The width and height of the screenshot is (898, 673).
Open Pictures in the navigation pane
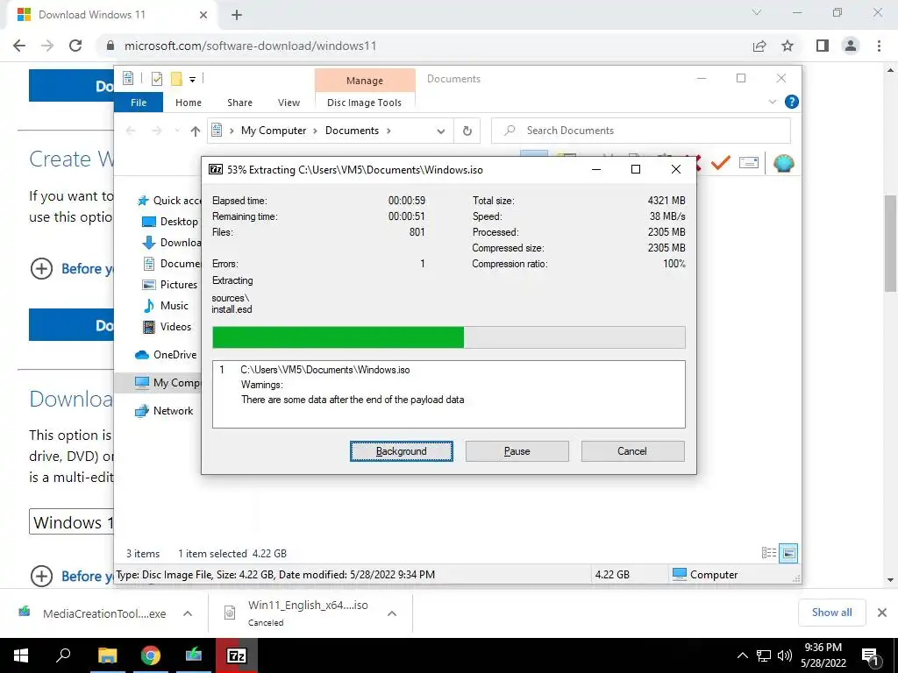click(169, 285)
